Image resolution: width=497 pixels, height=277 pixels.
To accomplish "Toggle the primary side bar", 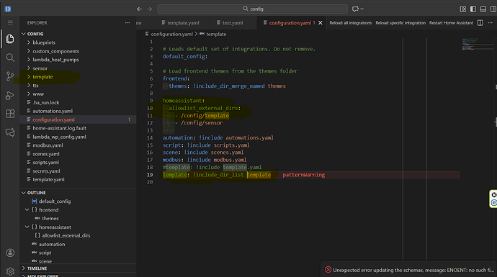I will (473, 9).
